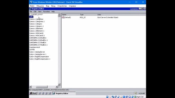Viewport: 175px width, 98px height.
Task: Open the Start menu
Action: click(x=33, y=93)
